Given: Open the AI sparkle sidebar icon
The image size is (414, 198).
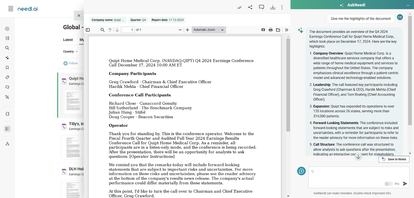Looking at the screenshot, I should (x=7, y=58).
